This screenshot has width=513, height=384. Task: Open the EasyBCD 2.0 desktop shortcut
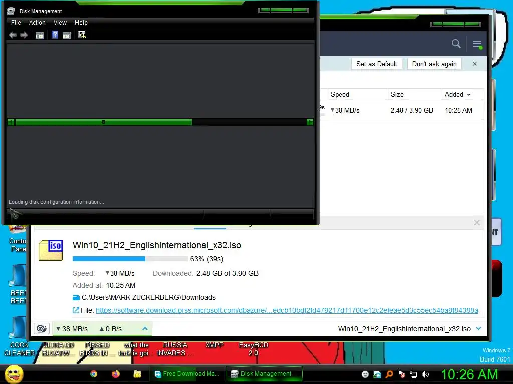[x=253, y=349]
